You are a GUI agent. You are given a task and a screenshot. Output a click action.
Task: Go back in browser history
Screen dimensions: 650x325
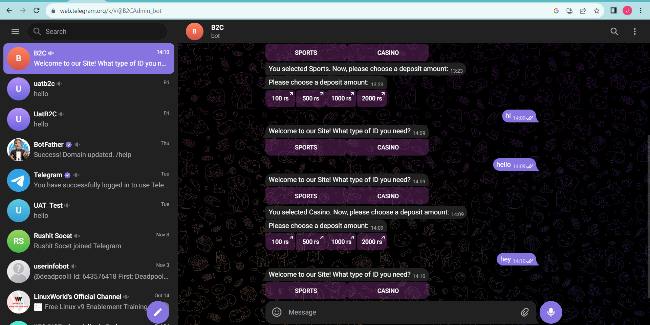tap(9, 10)
